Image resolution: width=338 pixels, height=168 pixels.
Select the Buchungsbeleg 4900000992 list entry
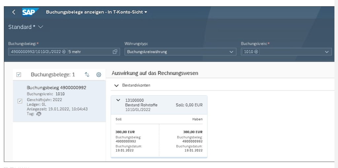[x=56, y=88]
